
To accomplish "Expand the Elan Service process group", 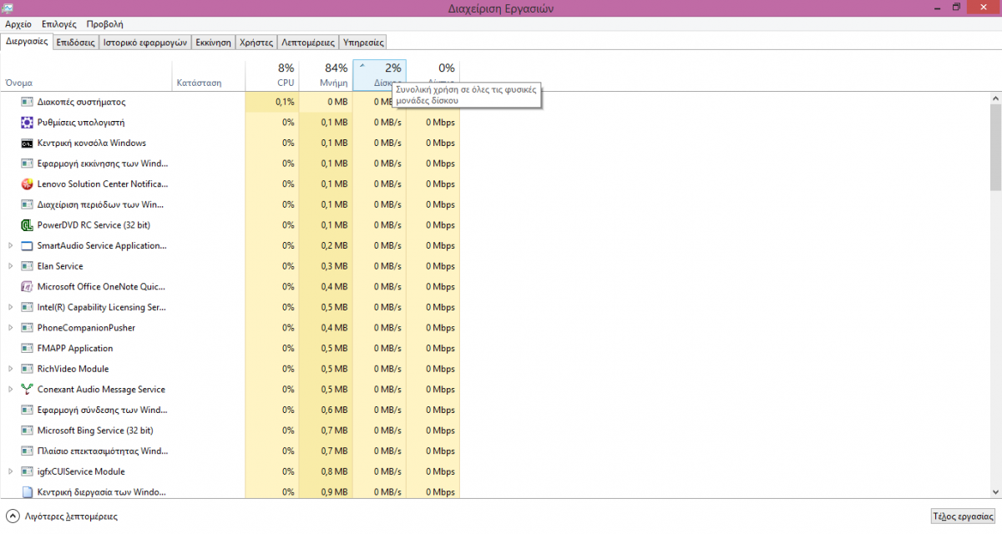I will 10,266.
